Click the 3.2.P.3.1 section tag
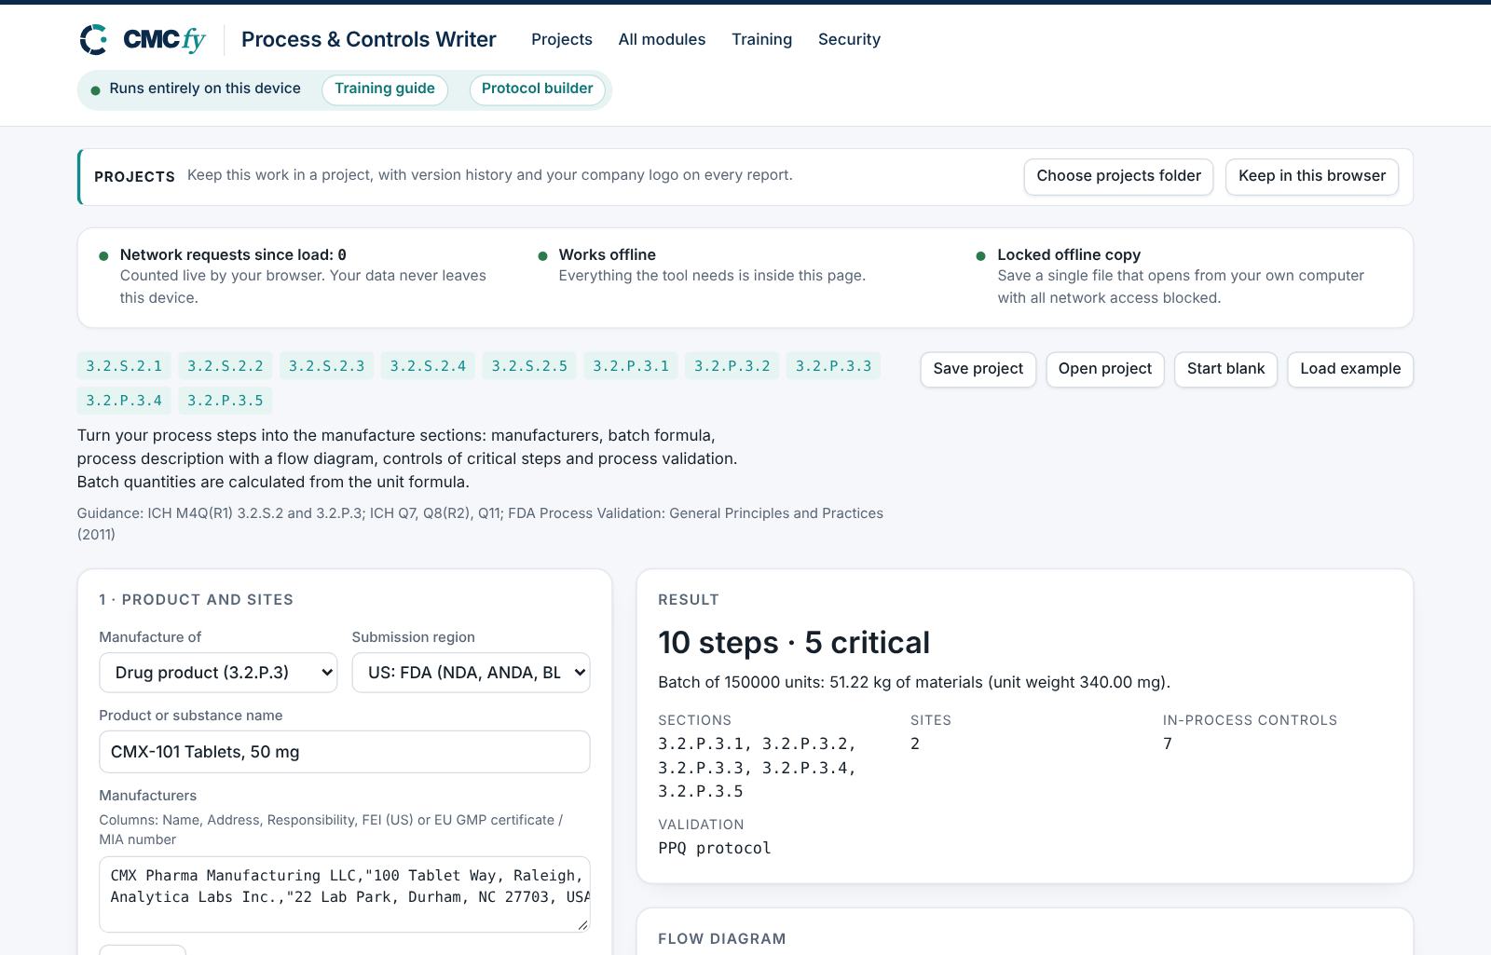Image resolution: width=1491 pixels, height=955 pixels. click(x=631, y=366)
